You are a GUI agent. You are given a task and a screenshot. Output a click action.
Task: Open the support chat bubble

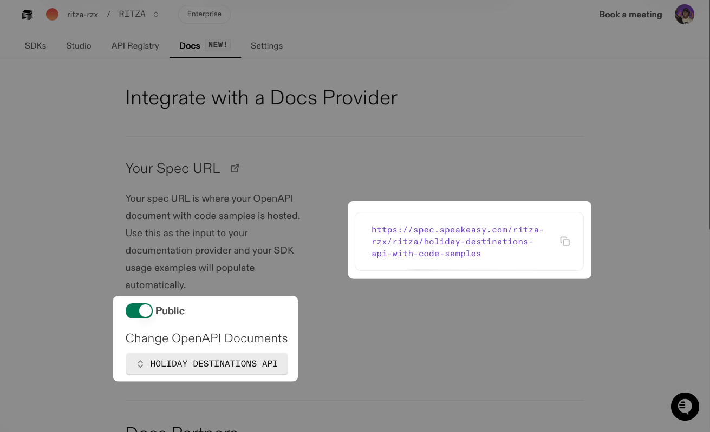coord(685,407)
